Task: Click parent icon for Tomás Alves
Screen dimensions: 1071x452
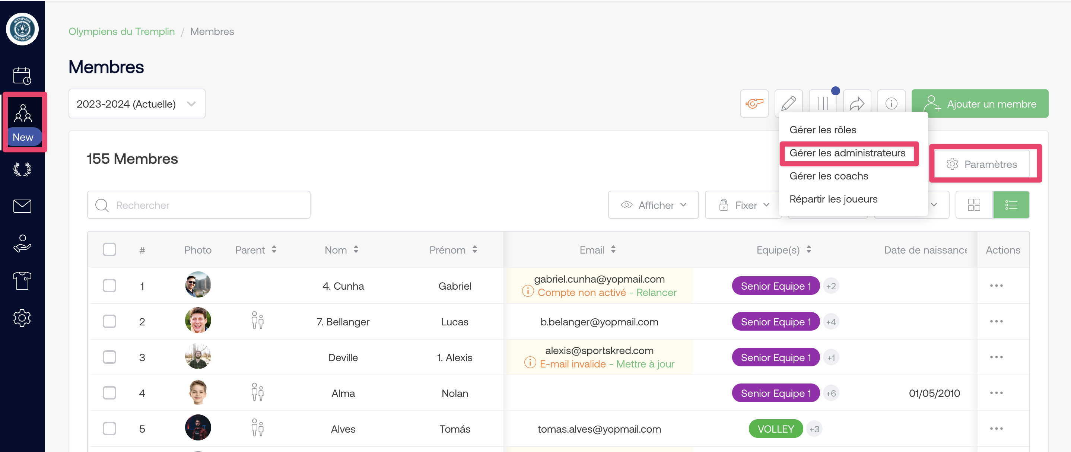Action: pyautogui.click(x=257, y=428)
